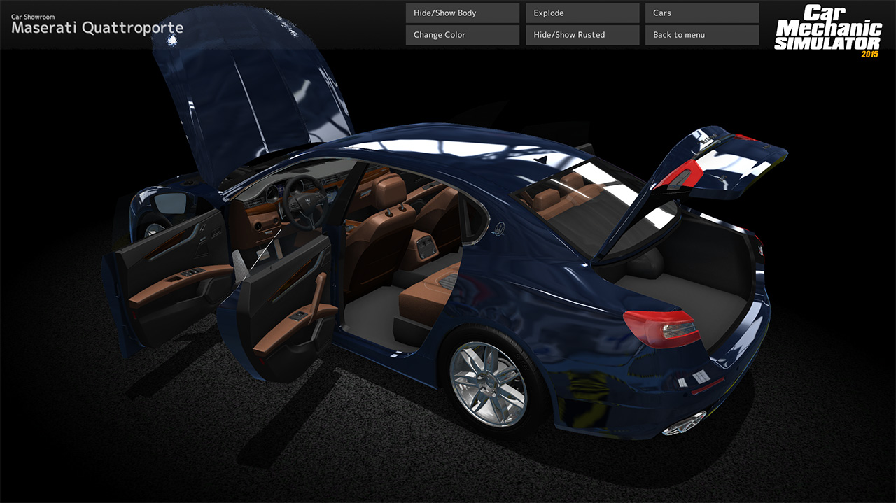Click the brown leather front seat
The image size is (896, 503).
381,231
